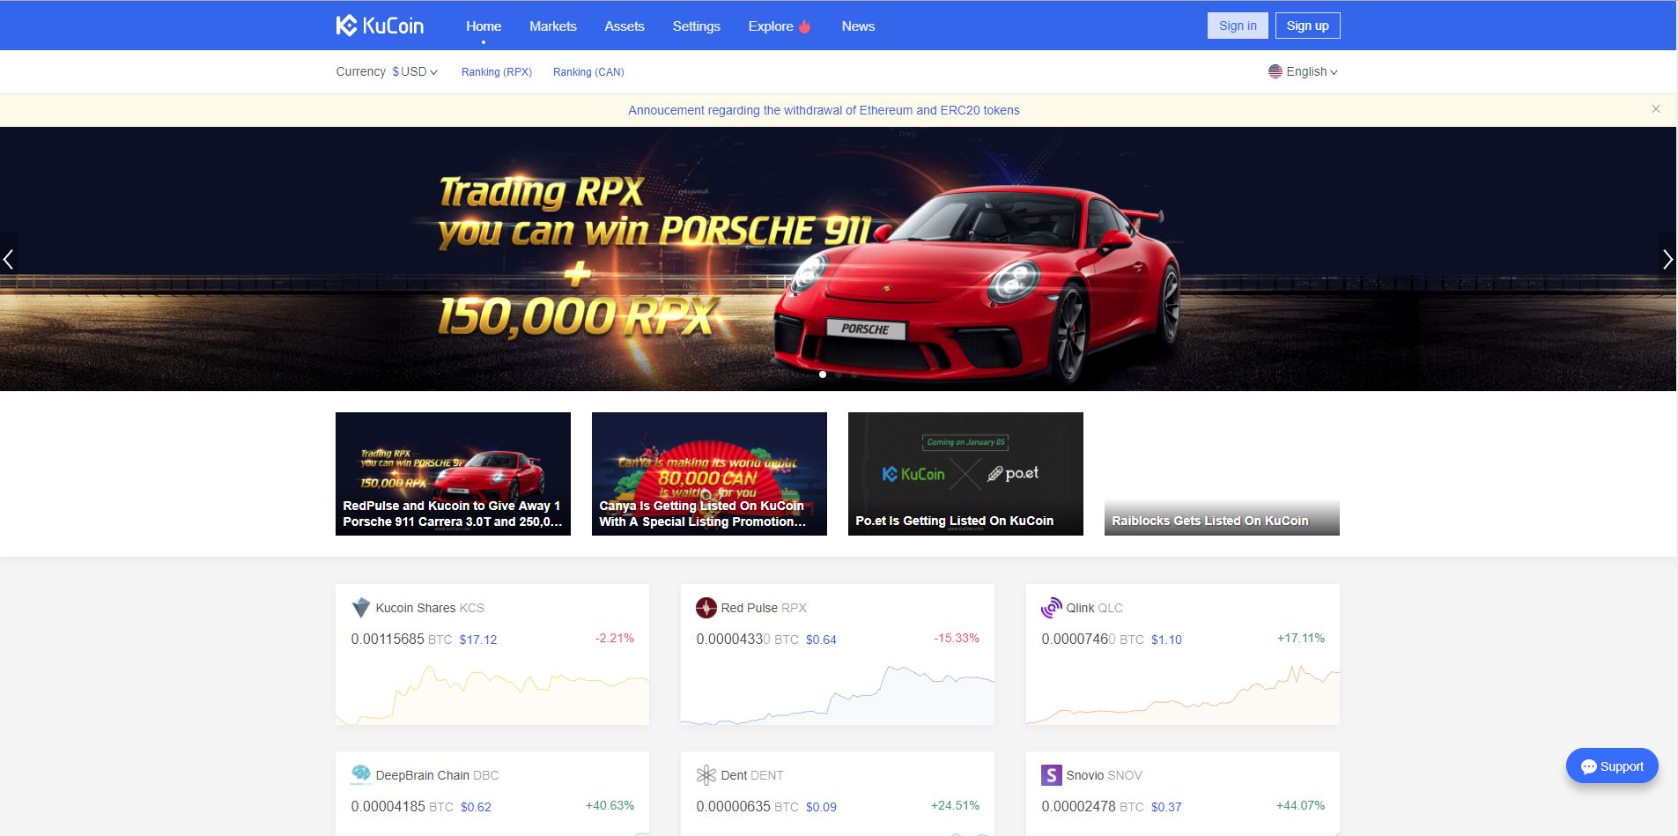The height and width of the screenshot is (836, 1678).
Task: Open the Assets menu item
Action: tap(625, 26)
